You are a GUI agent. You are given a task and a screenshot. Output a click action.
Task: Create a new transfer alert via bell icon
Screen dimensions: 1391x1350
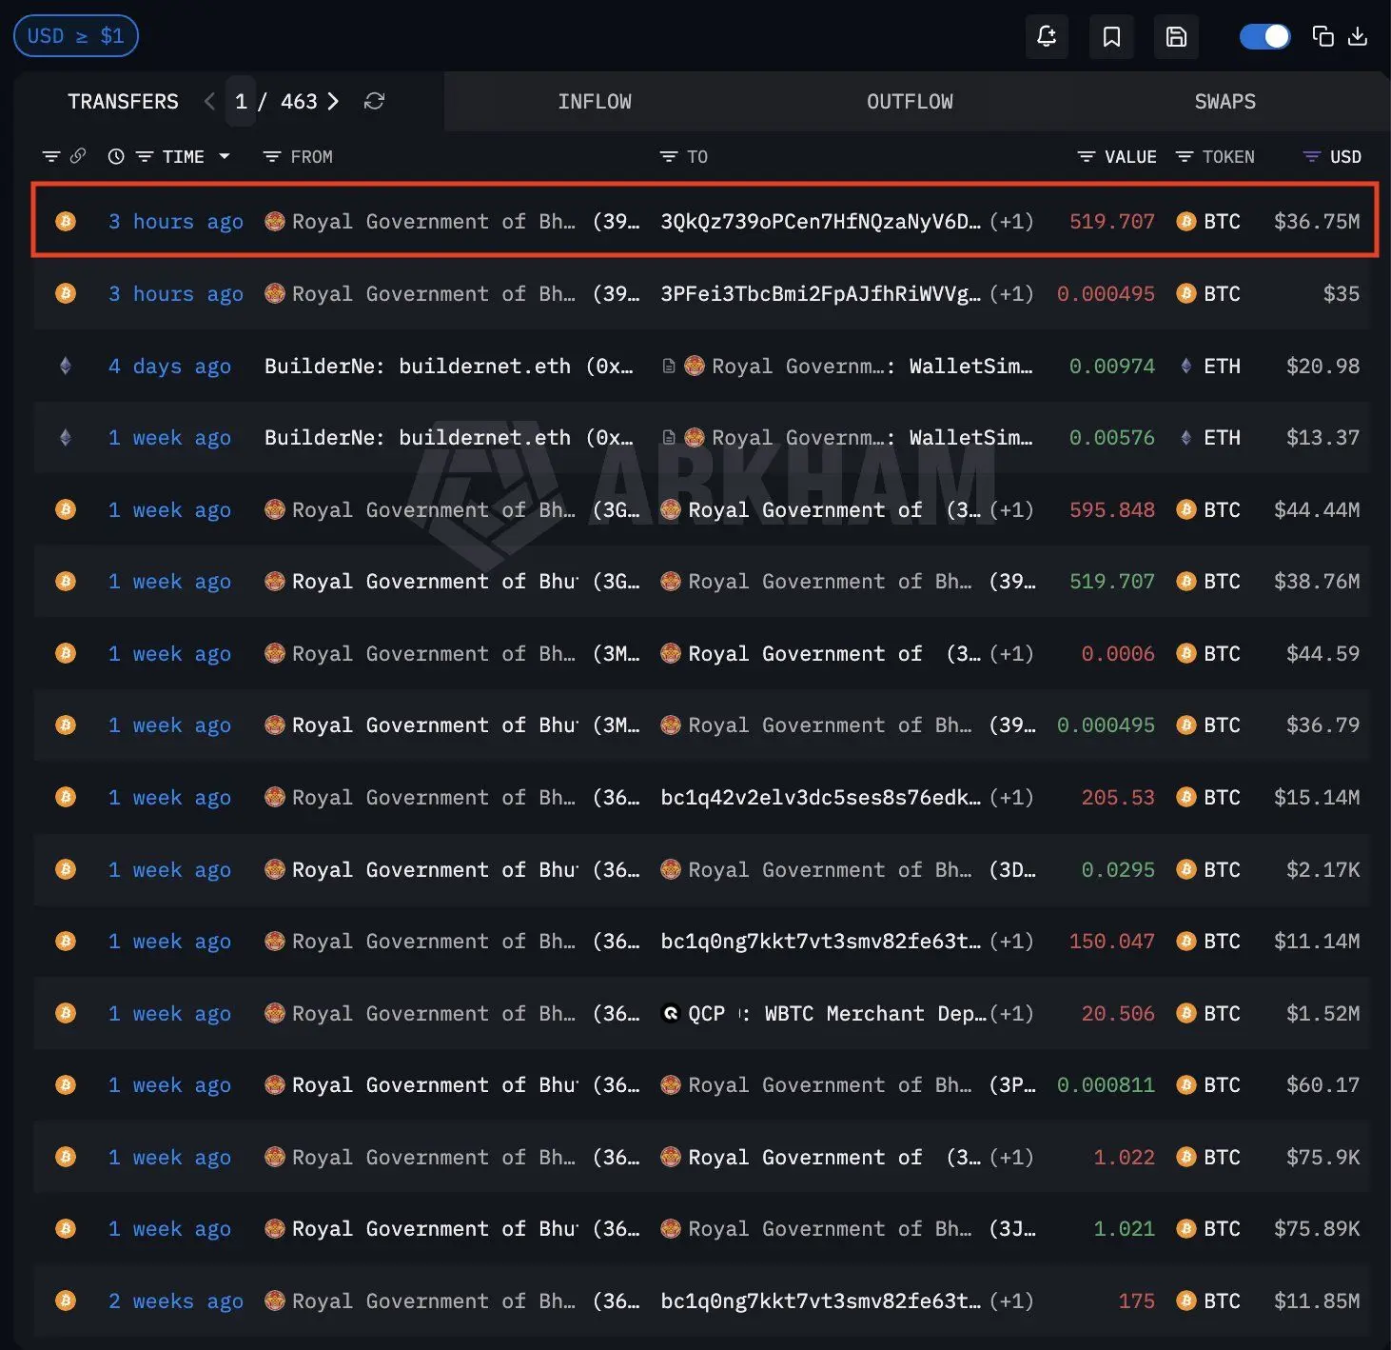click(x=1047, y=36)
